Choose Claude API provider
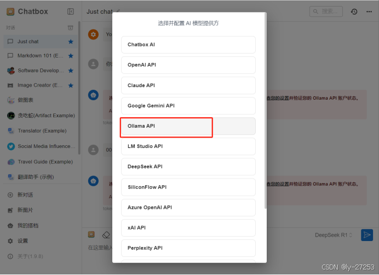379x275 pixels. coord(188,85)
